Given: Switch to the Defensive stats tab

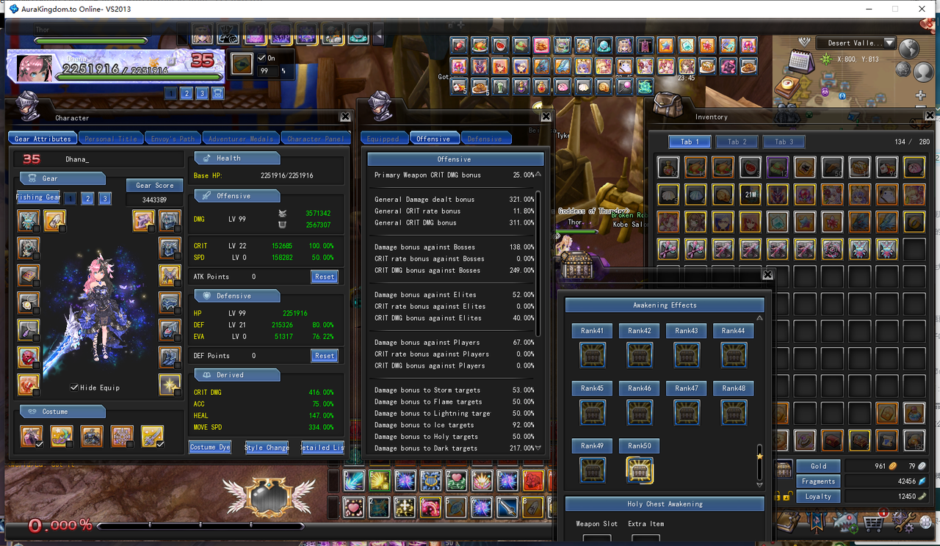Looking at the screenshot, I should click(485, 138).
